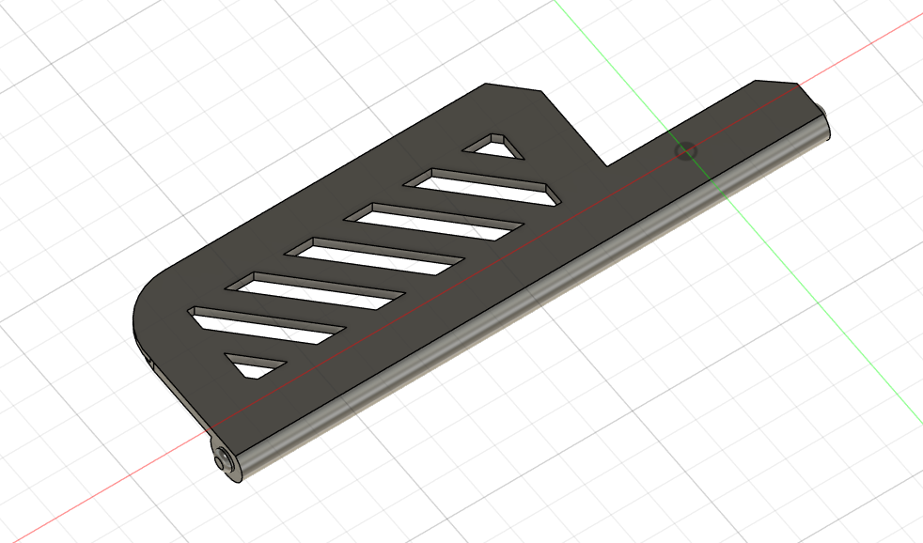
Task: Select the pin tip at the rod's near end
Action: 221,459
